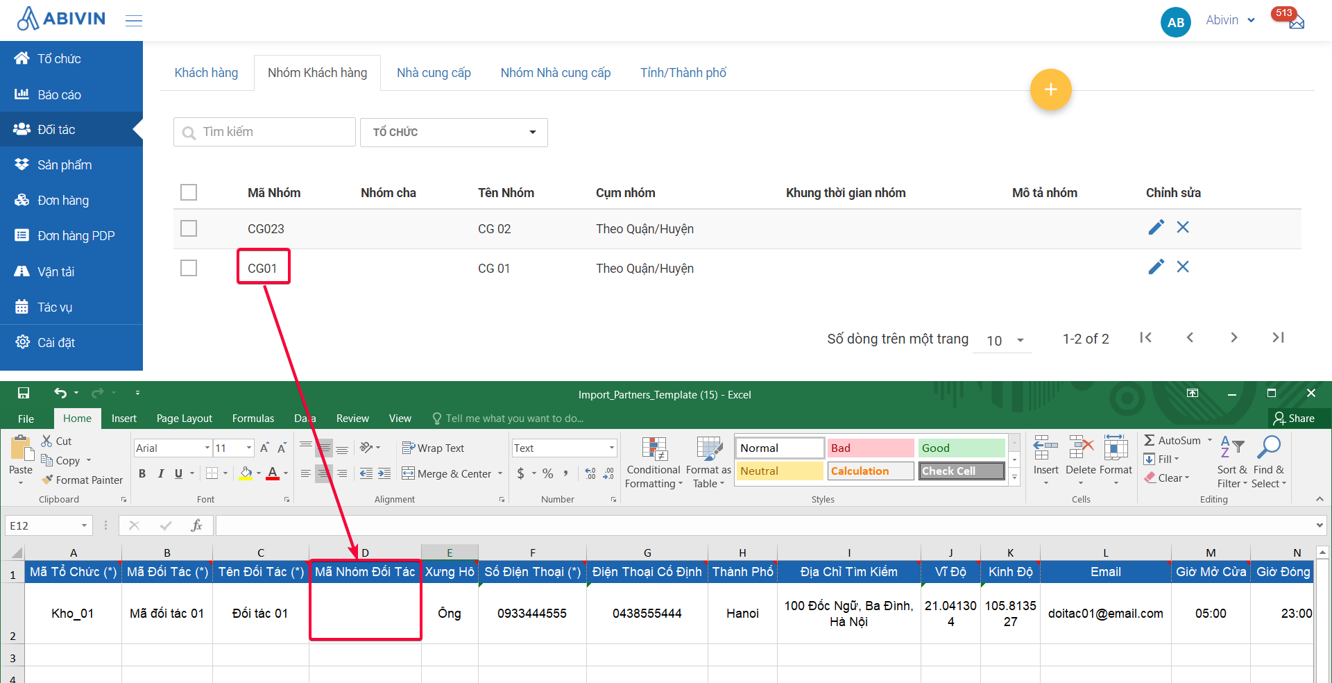1332x683 pixels.
Task: Go to next page of results
Action: 1233,337
